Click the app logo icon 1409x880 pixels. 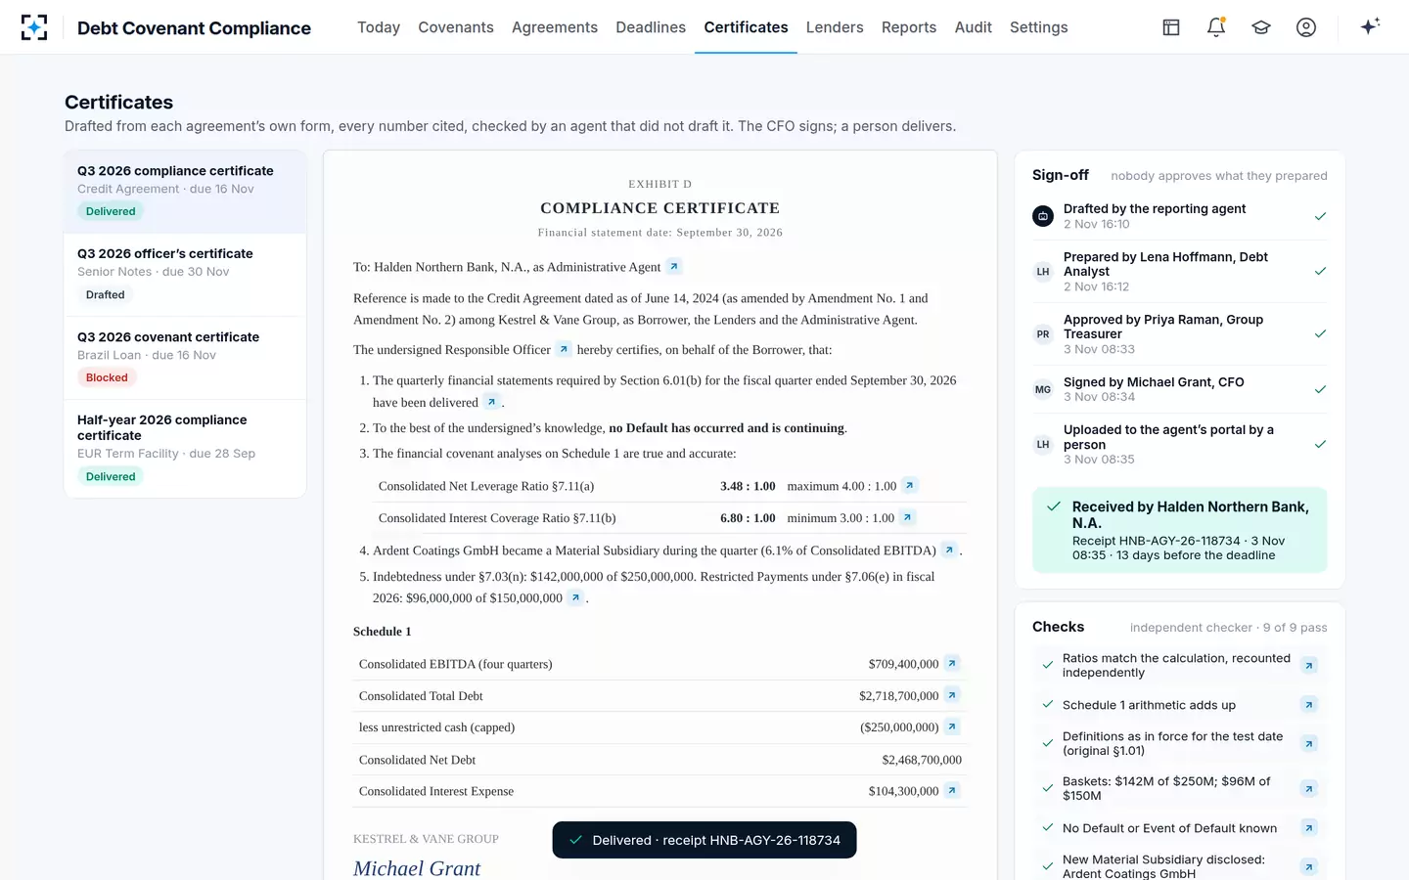pos(34,27)
